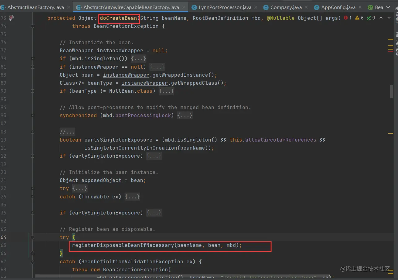The image size is (398, 280).
Task: Click isSingletonCurrentlyInCreation method call
Action: pos(131,148)
